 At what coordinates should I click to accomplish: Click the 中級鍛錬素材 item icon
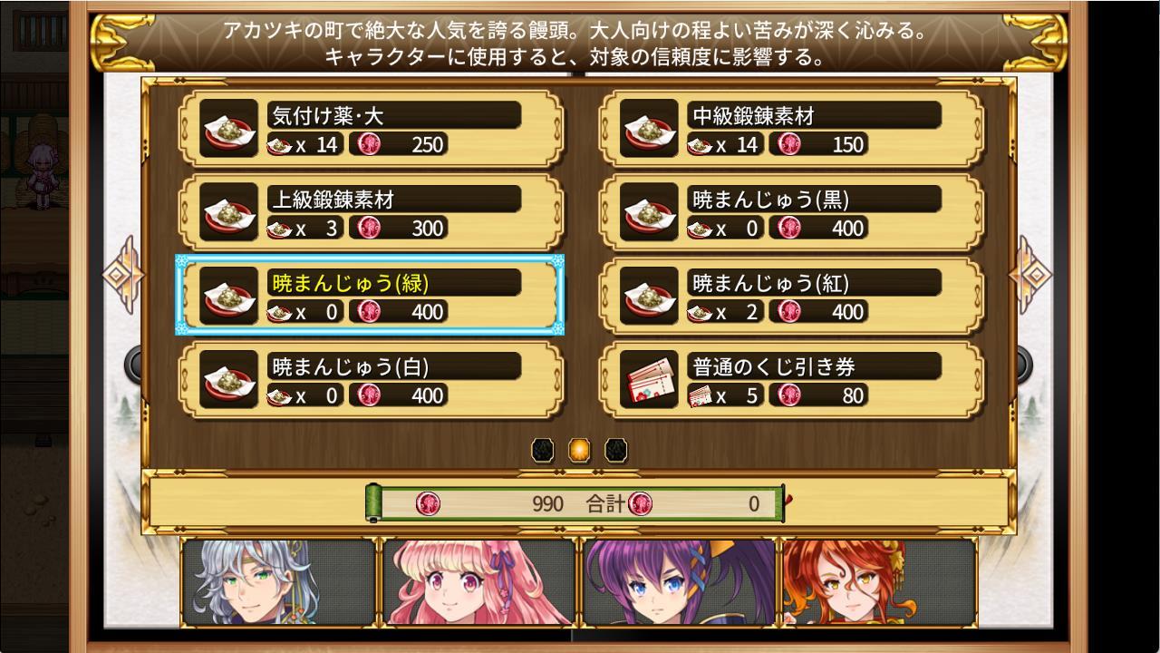pyautogui.click(x=649, y=128)
